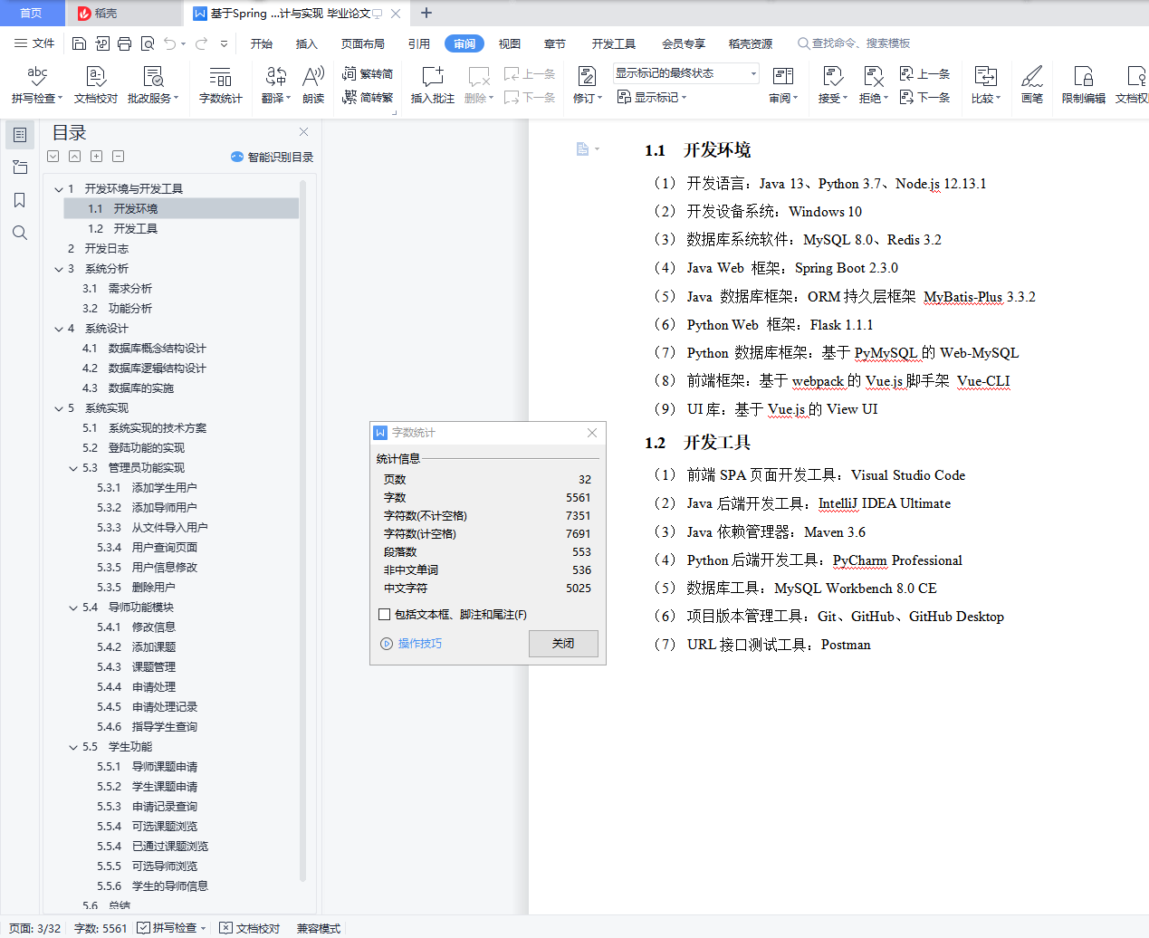Collapse the section 3 系统分析 node
Image resolution: width=1149 pixels, height=938 pixels.
[x=59, y=269]
